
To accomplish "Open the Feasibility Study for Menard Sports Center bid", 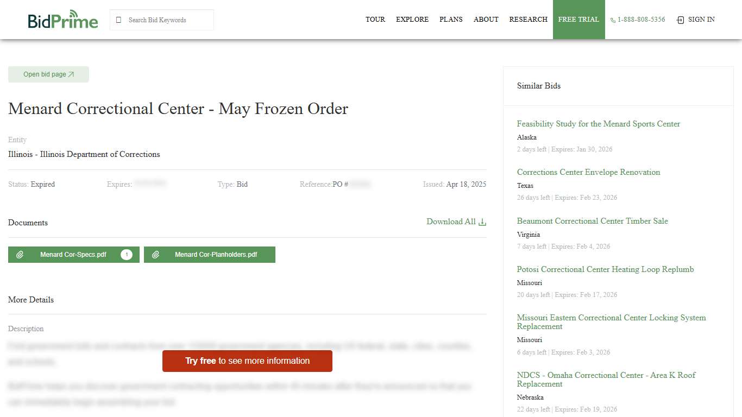I will click(x=598, y=124).
